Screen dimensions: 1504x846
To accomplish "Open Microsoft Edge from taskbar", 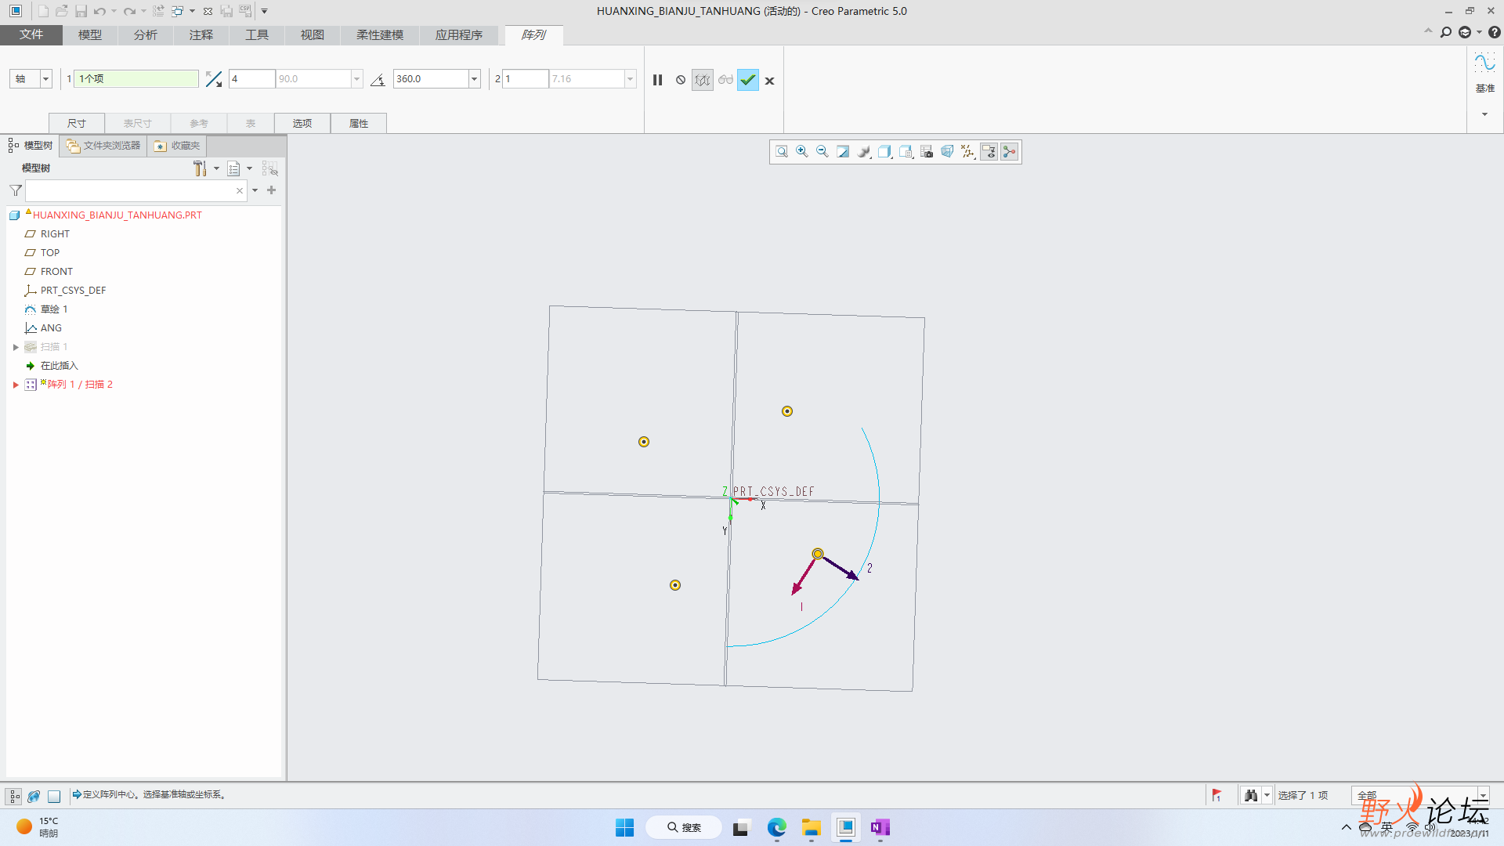I will pyautogui.click(x=776, y=827).
